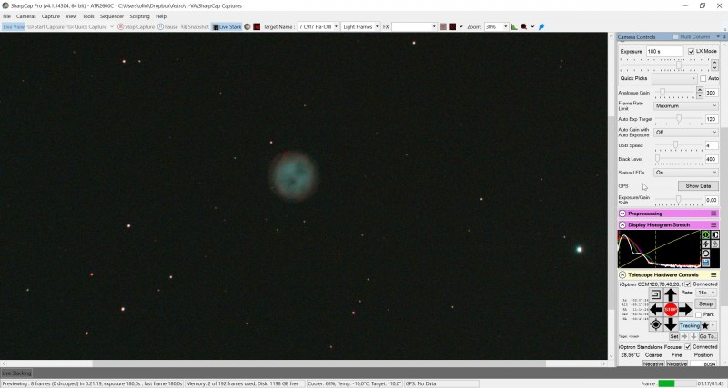Click the Go To button
The height and width of the screenshot is (388, 728).
click(708, 336)
